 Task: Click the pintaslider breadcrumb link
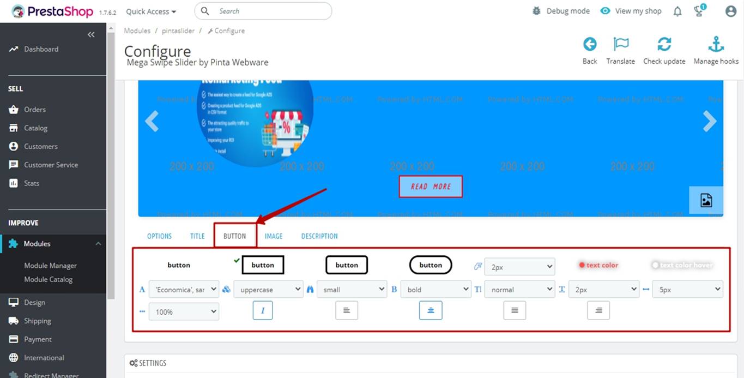[178, 31]
